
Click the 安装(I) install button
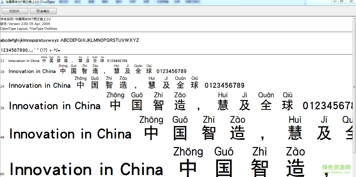[43, 11]
